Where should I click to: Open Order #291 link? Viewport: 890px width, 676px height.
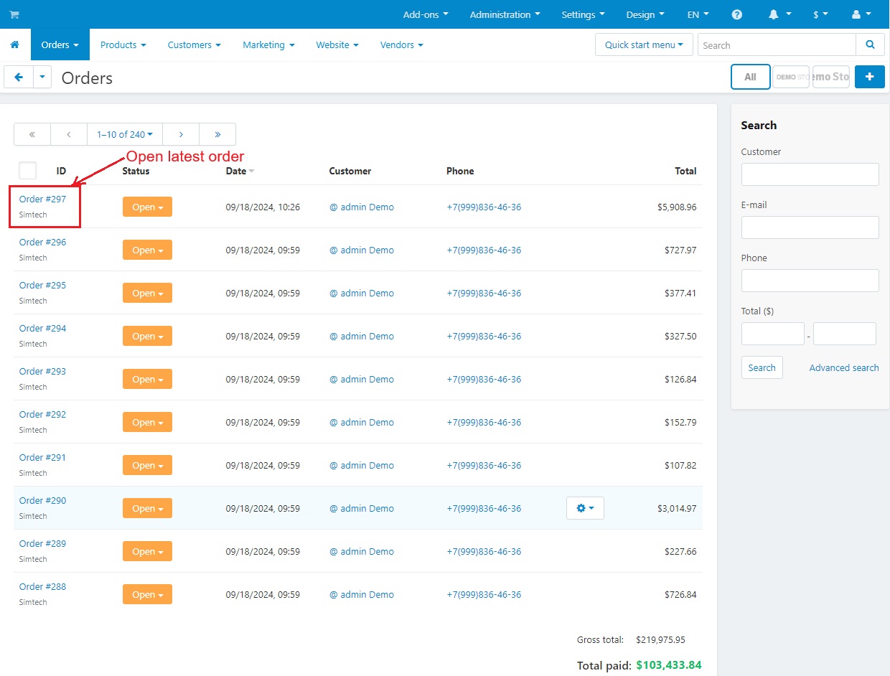pyautogui.click(x=42, y=457)
